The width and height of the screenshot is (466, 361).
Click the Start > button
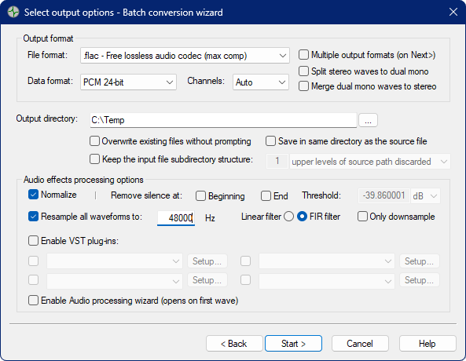pos(293,344)
